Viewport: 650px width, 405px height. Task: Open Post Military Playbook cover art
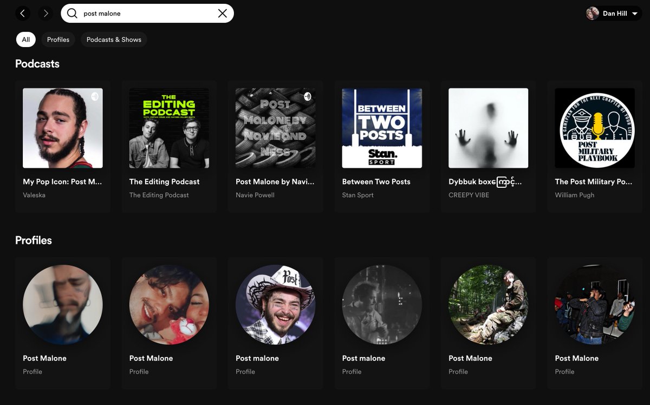(595, 128)
